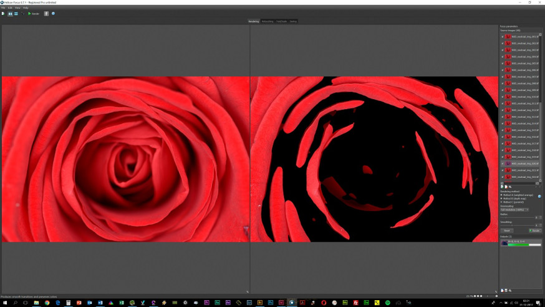
Task: Click the Reset button in the parameters panel
Action: [x=507, y=230]
